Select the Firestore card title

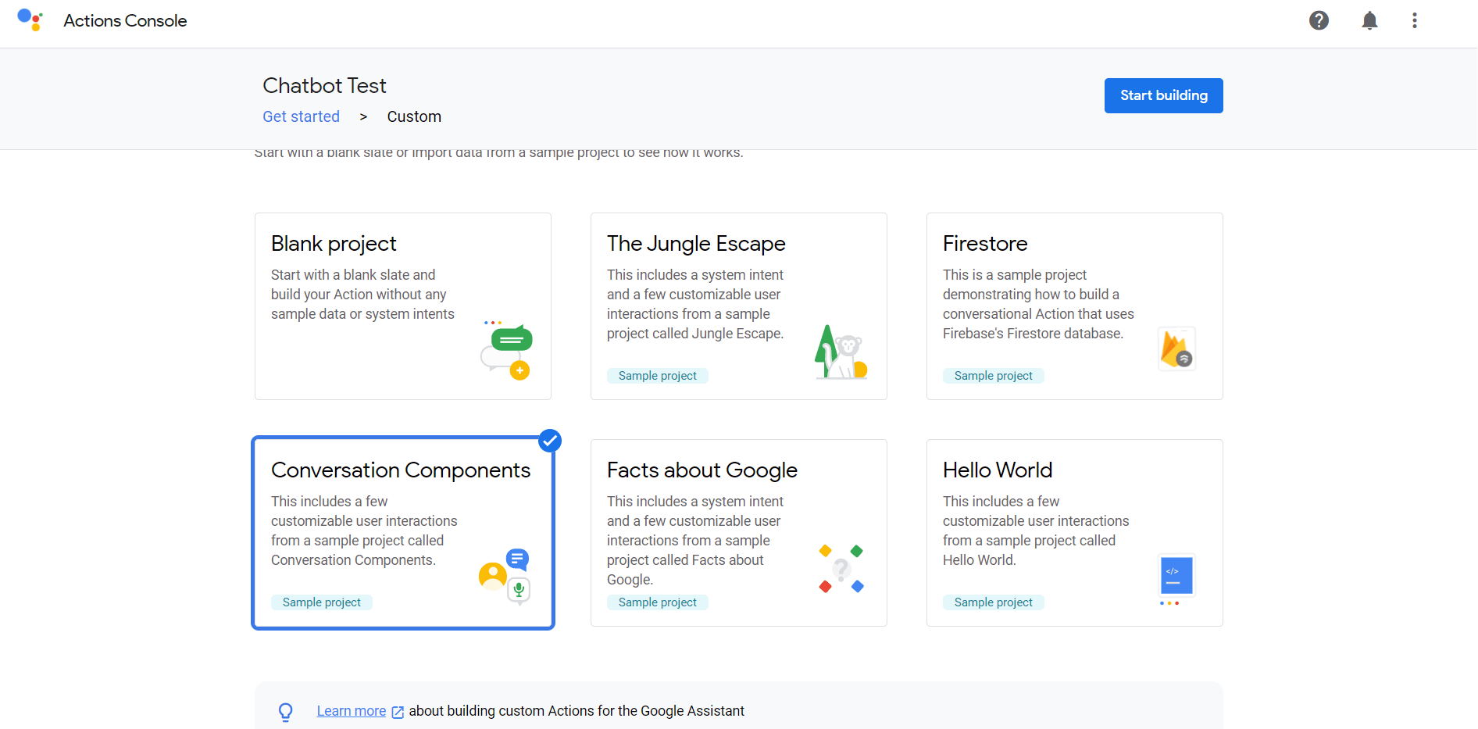click(x=985, y=244)
